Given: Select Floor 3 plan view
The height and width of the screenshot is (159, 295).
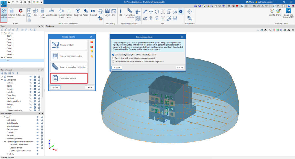Looking at the screenshot, I should click(10, 45).
